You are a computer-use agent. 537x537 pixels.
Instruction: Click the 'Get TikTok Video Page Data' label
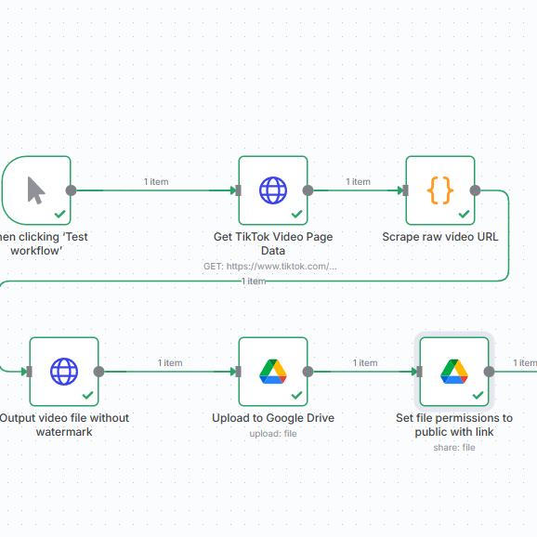pyautogui.click(x=273, y=243)
